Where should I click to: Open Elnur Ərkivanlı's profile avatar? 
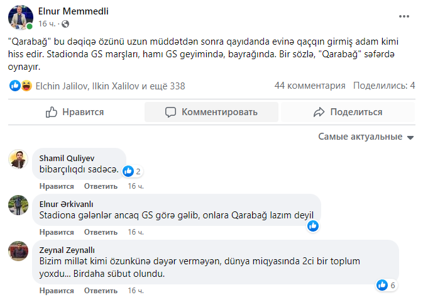pos(18,205)
